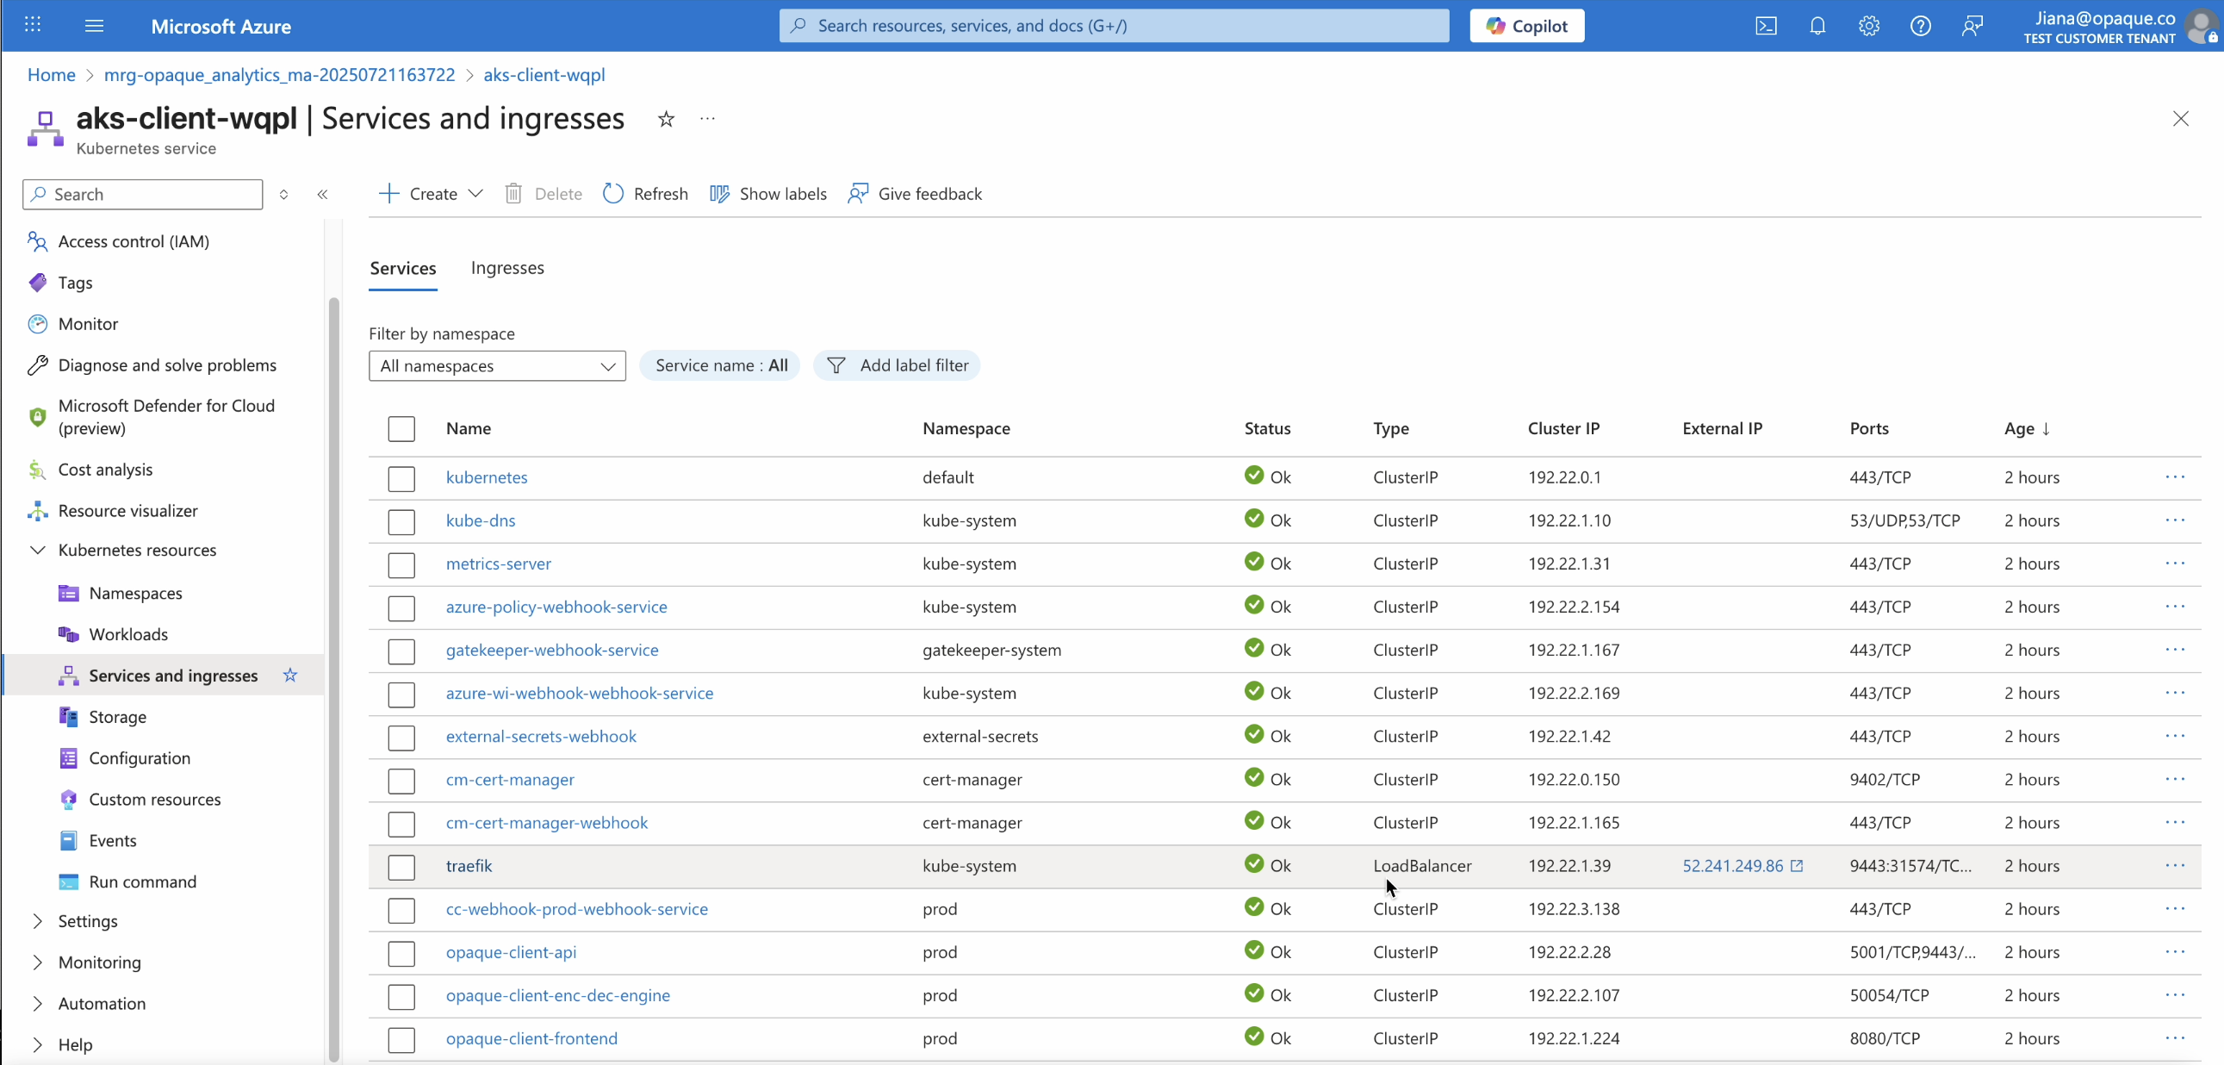
Task: Check azure-policy-webhook-service row checkbox
Action: coord(401,608)
